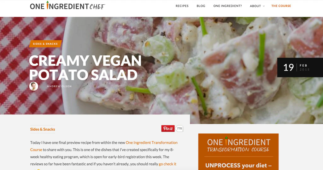Screen dimensions: 323x170
Task: Go to the Blog page
Action: 201,6
